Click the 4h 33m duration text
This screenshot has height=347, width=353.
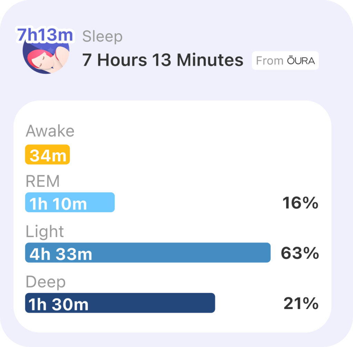(x=61, y=254)
